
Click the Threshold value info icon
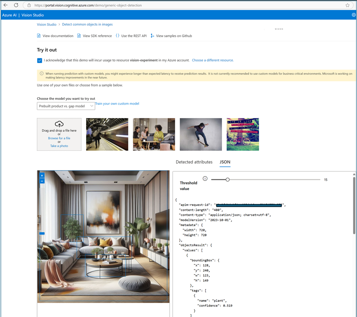pos(205,179)
